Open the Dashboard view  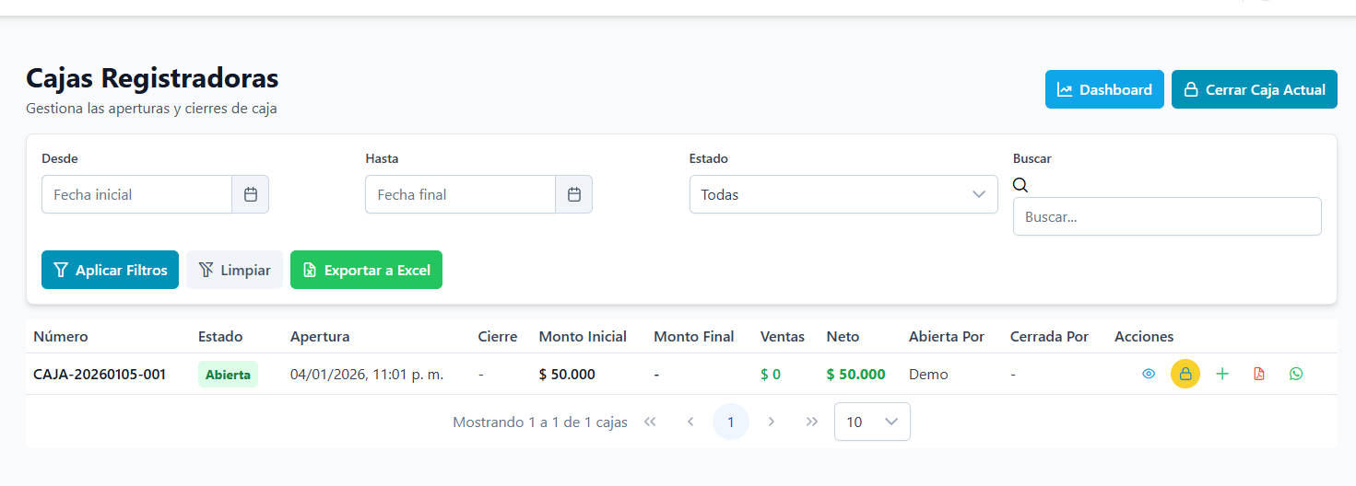click(x=1103, y=89)
